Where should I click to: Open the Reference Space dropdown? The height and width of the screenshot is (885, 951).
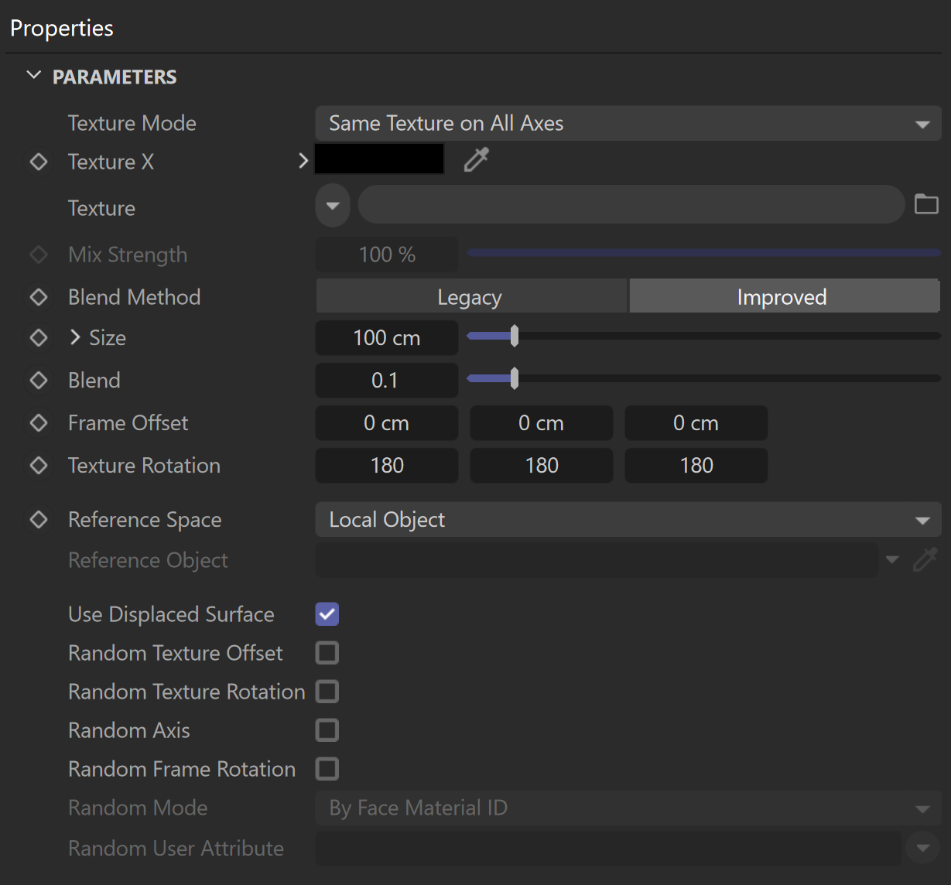point(628,520)
